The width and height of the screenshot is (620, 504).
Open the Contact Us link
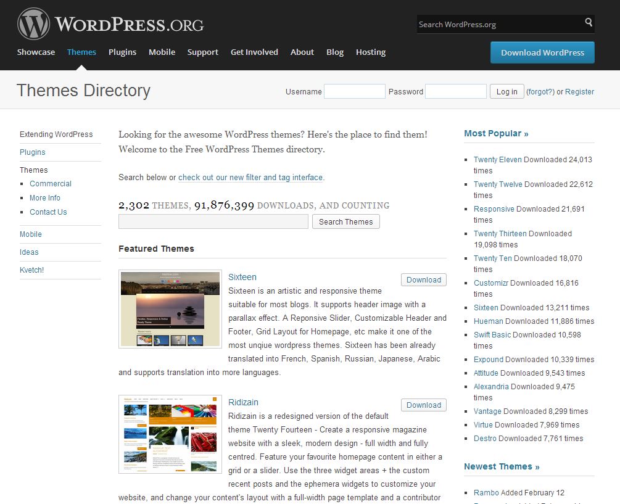(x=48, y=212)
